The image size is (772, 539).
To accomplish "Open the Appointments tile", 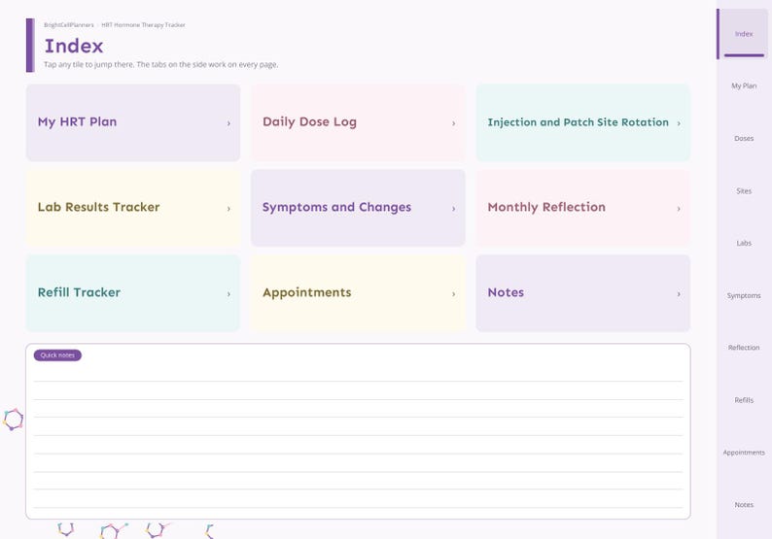I will click(x=358, y=293).
